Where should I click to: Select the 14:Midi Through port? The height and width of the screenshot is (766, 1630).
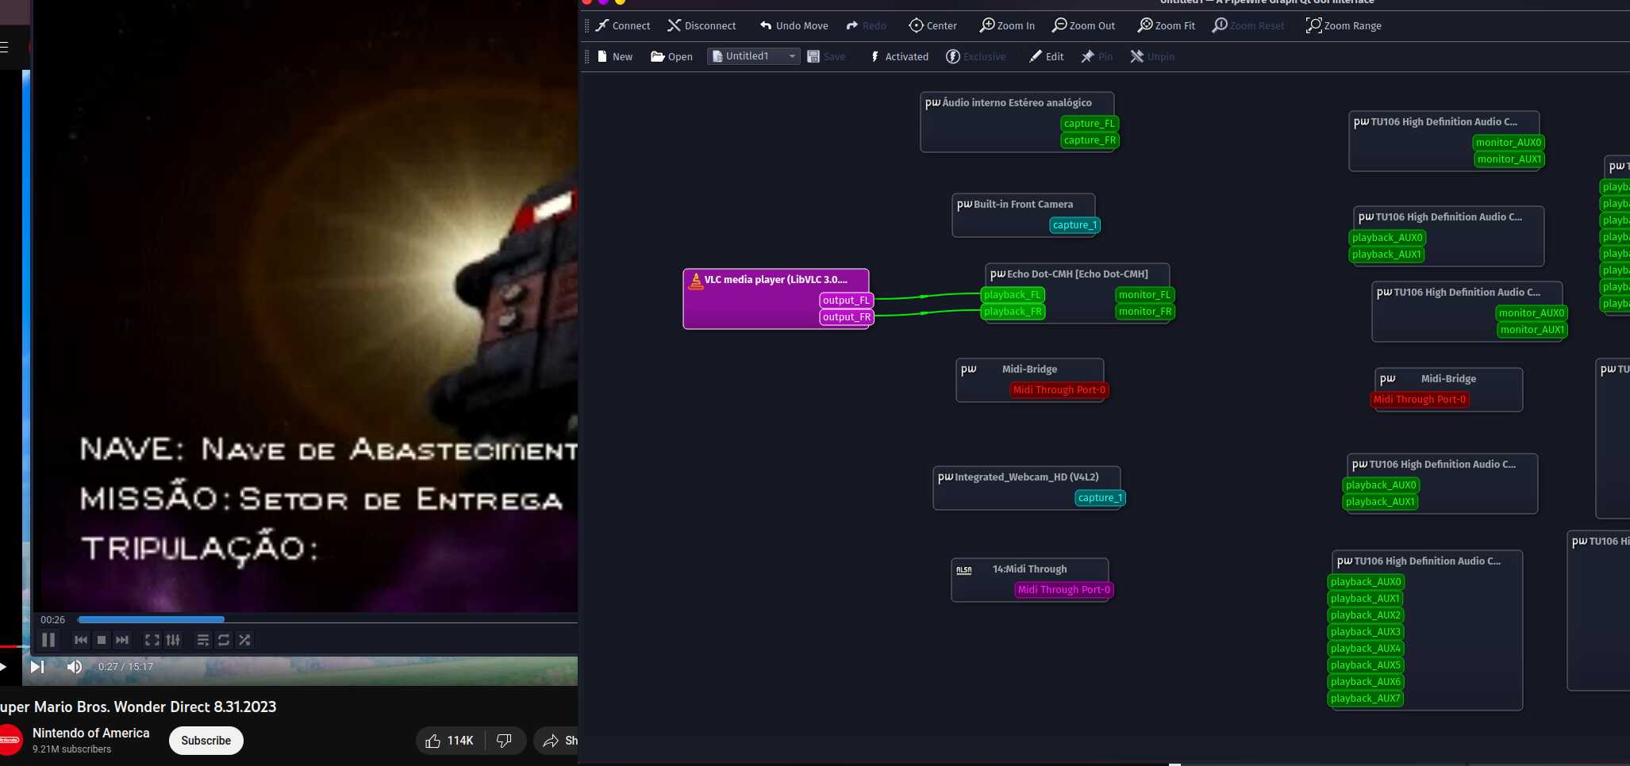click(x=1064, y=589)
